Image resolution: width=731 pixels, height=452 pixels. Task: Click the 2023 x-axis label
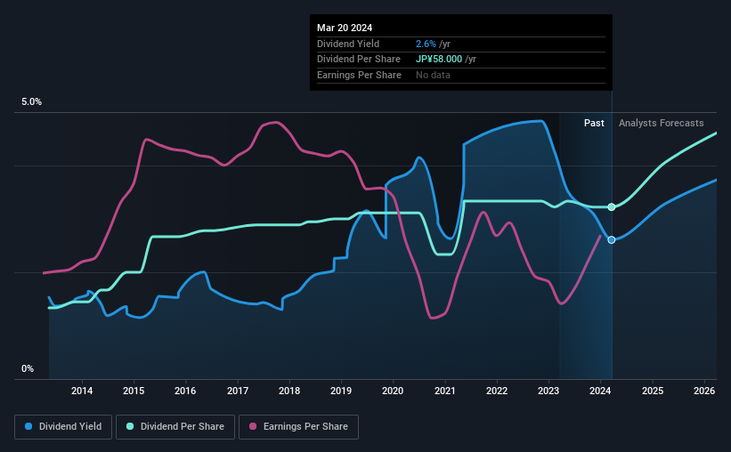(548, 391)
